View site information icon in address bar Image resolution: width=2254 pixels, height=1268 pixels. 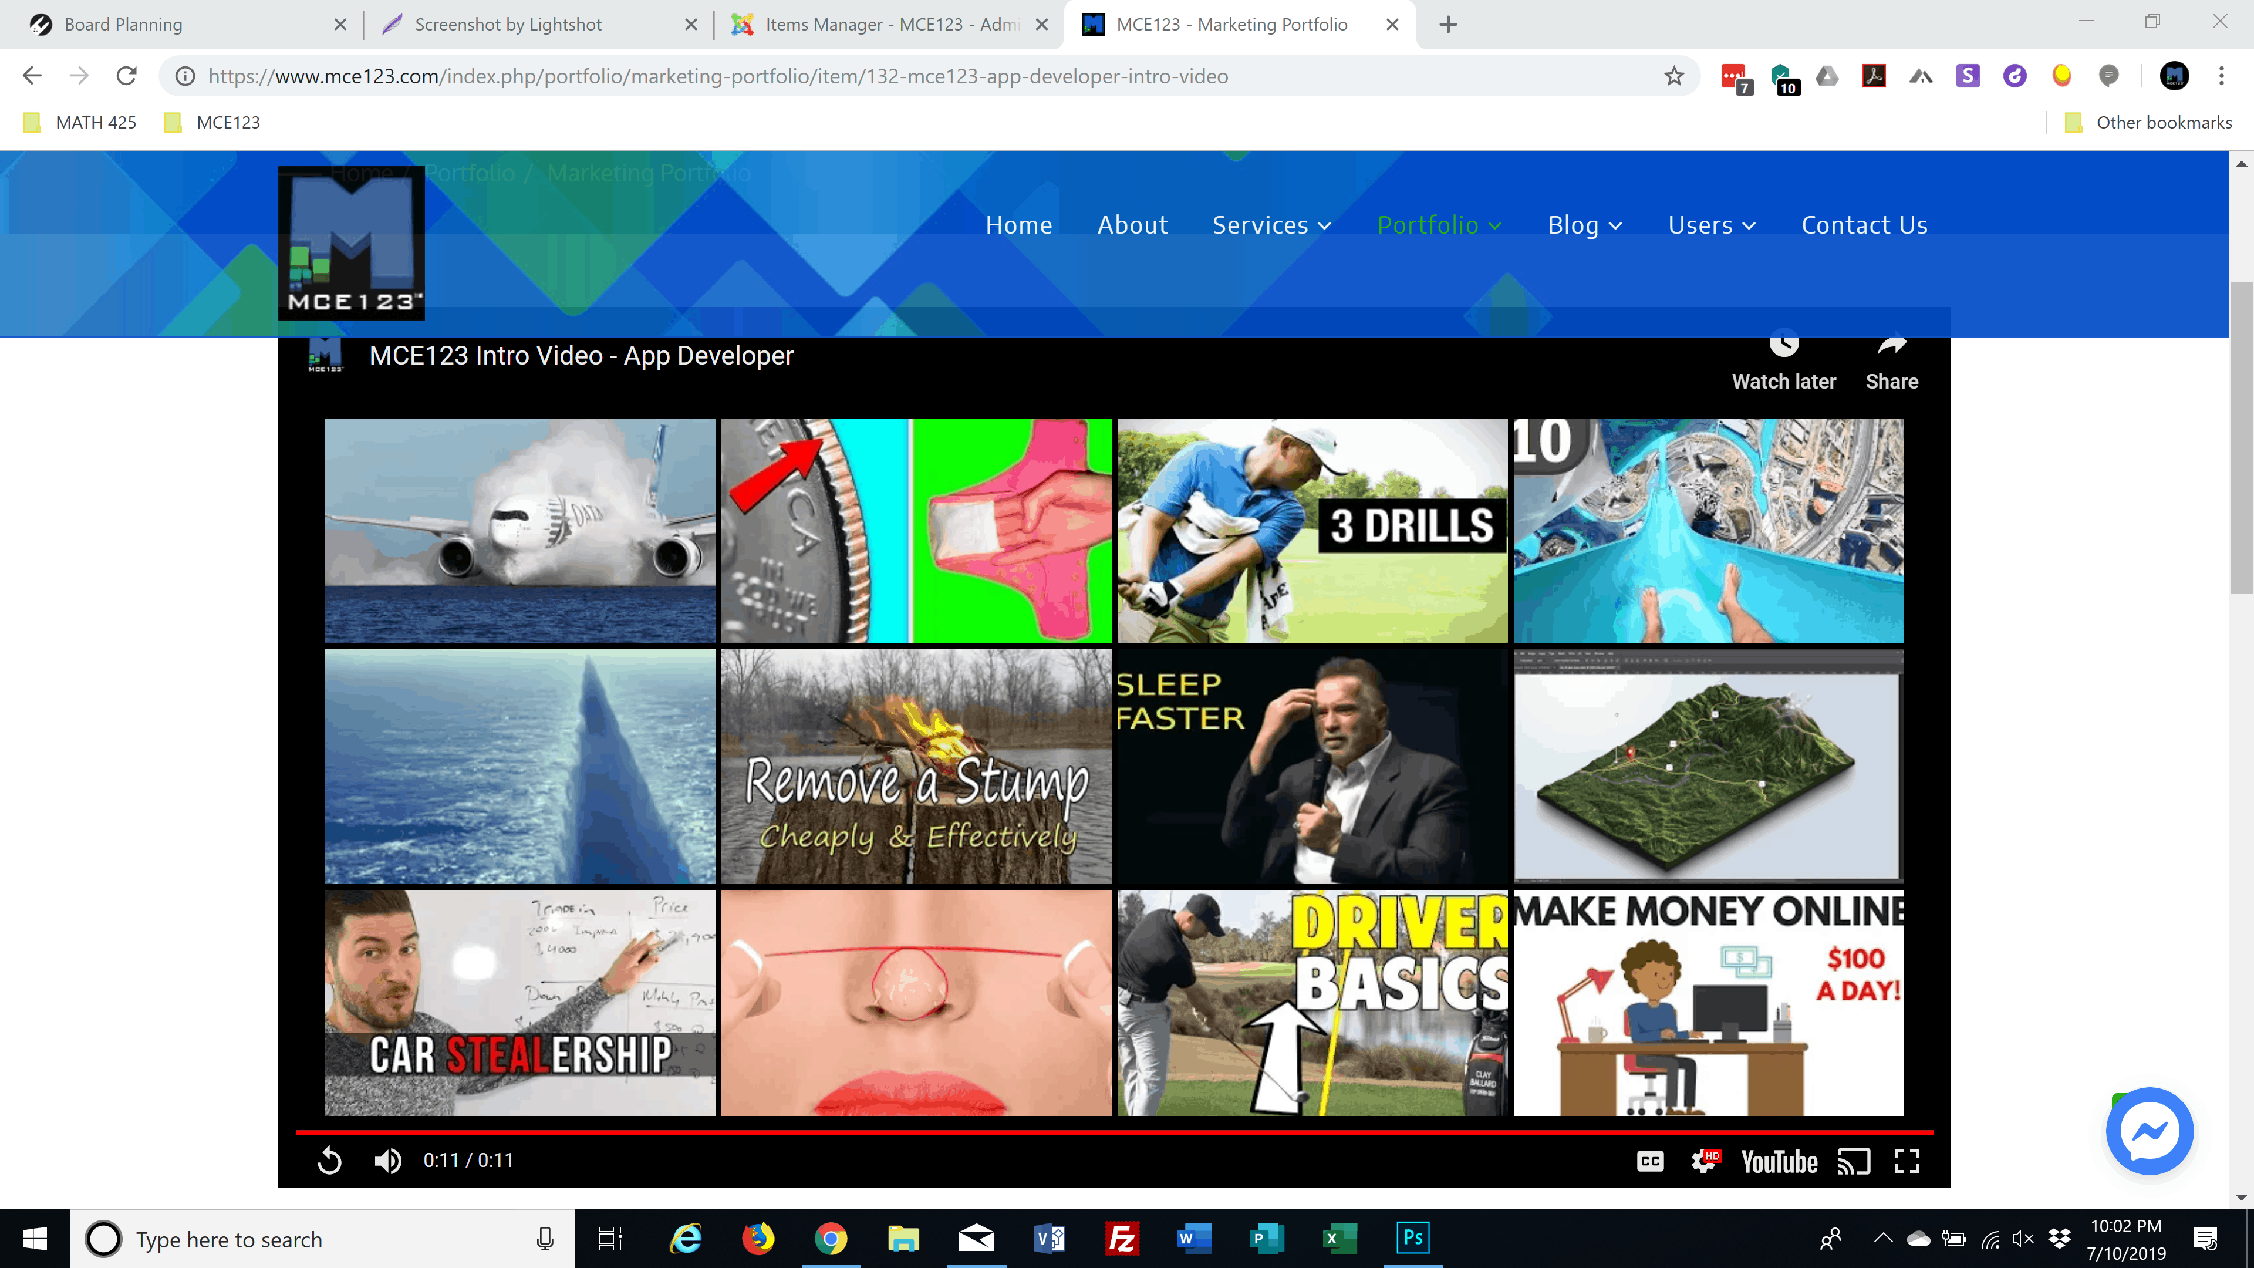pyautogui.click(x=185, y=76)
